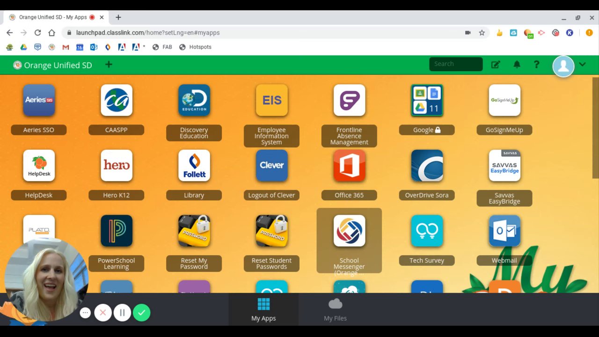Launch the GoSignMeUp app icon
The width and height of the screenshot is (599, 337).
tap(504, 100)
